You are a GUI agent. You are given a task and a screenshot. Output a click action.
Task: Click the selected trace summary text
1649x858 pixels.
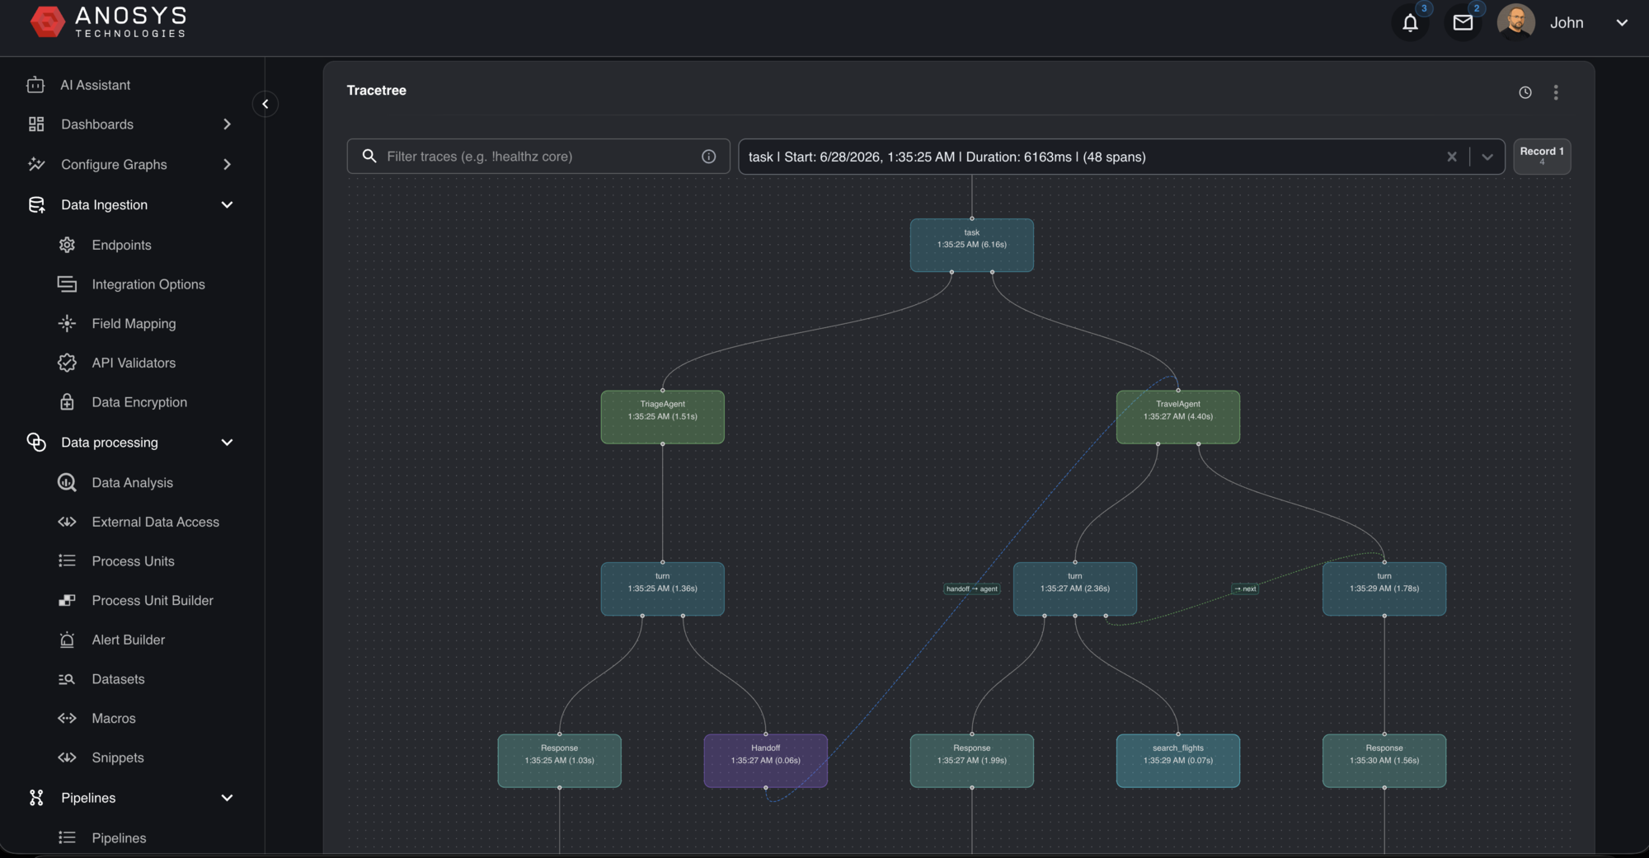947,157
